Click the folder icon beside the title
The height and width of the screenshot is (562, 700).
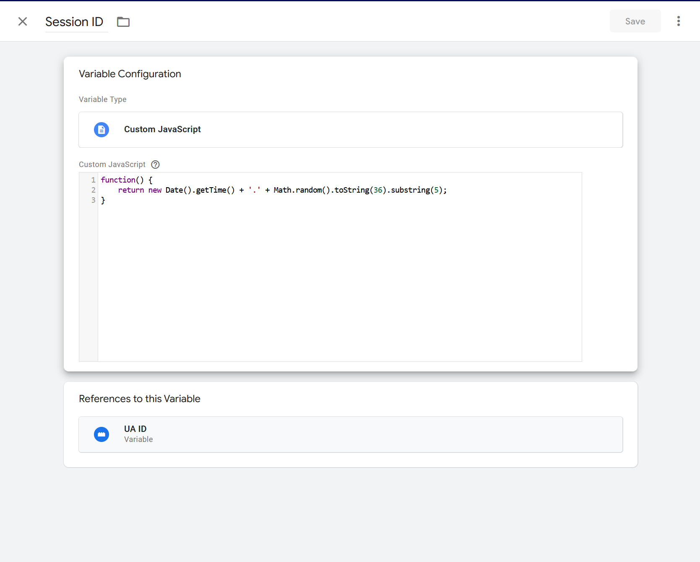[123, 22]
